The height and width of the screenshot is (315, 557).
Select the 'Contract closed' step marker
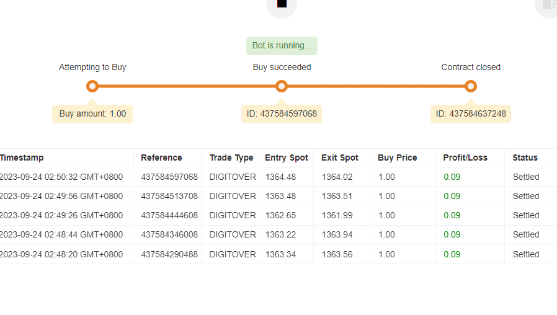point(471,86)
